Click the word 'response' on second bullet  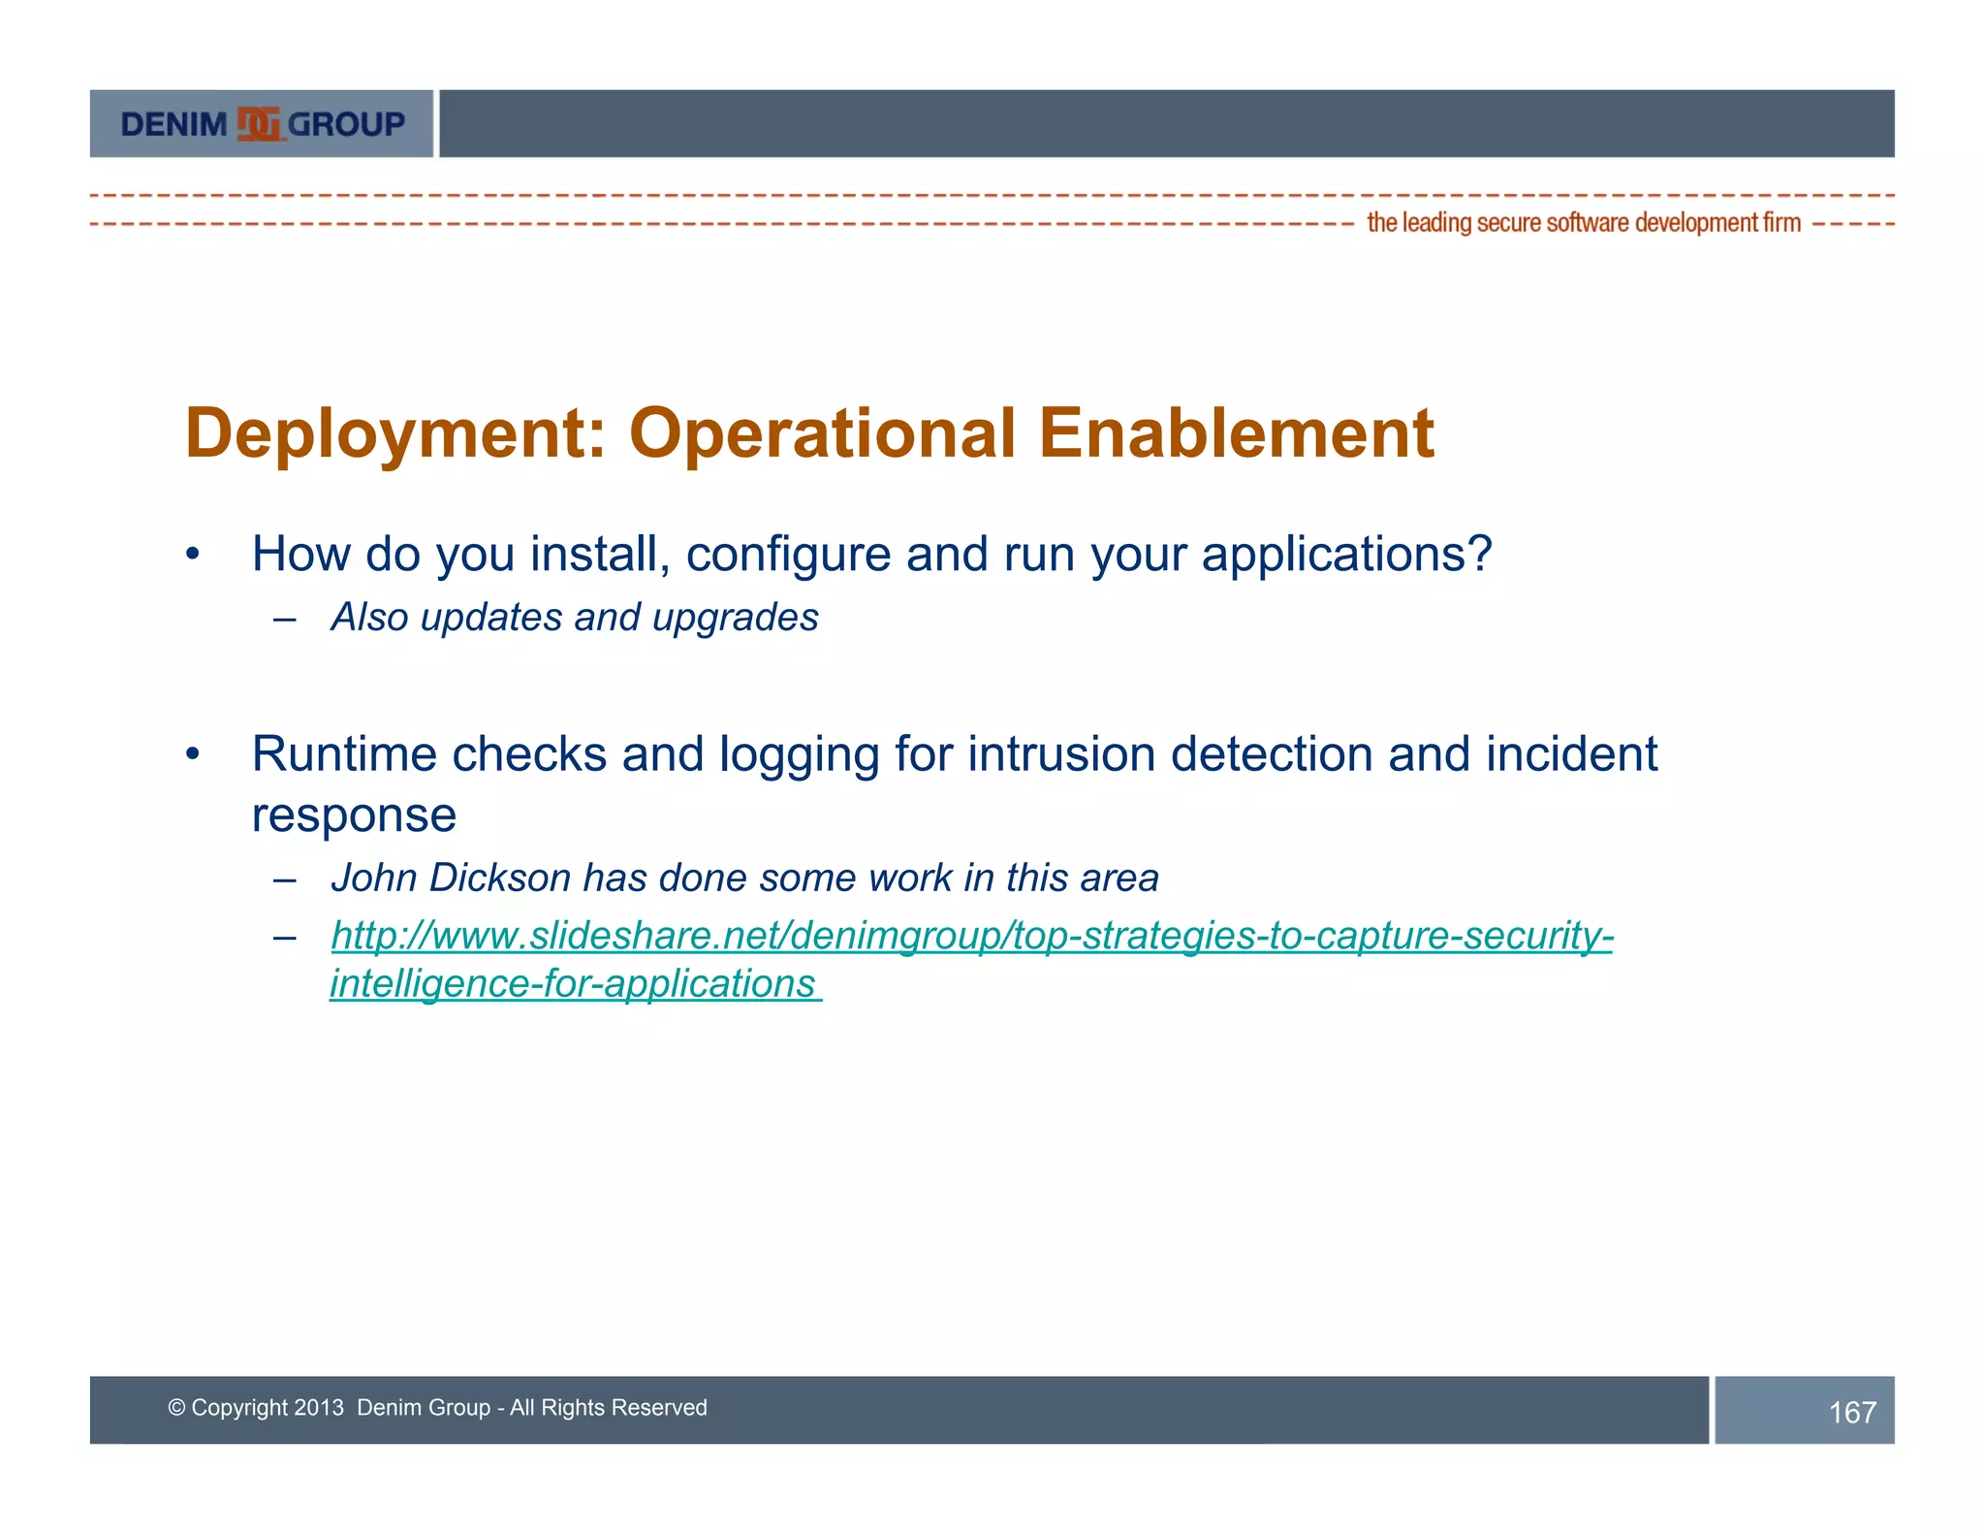[x=354, y=815]
